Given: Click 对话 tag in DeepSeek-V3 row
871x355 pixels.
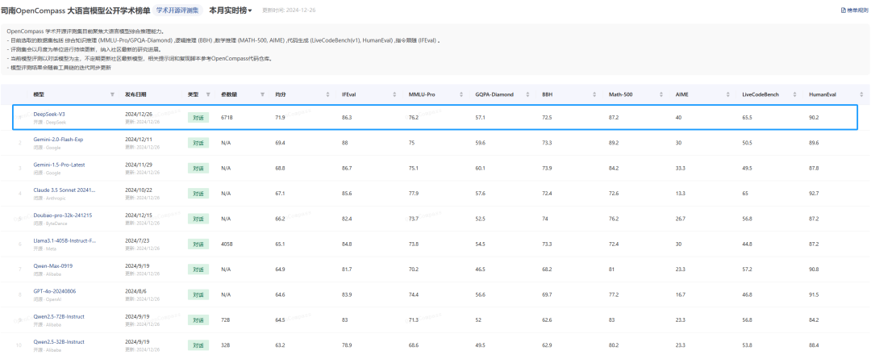Looking at the screenshot, I should tap(198, 118).
